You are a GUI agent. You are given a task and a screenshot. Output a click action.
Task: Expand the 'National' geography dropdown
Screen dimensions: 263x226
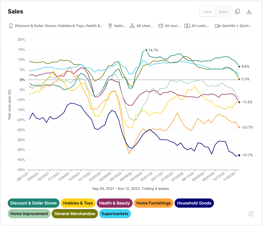click(x=117, y=26)
